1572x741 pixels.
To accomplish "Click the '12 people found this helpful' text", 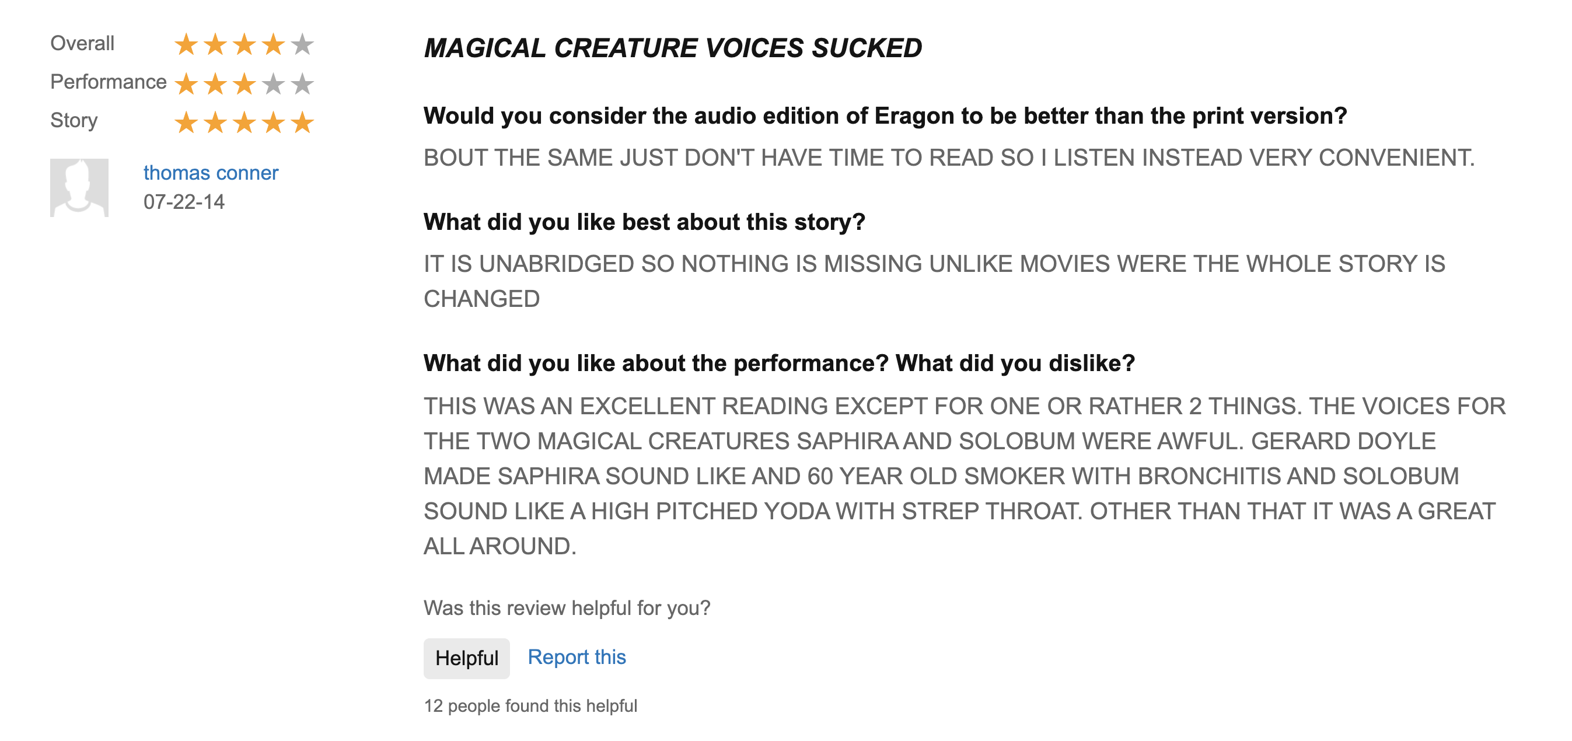I will click(530, 705).
